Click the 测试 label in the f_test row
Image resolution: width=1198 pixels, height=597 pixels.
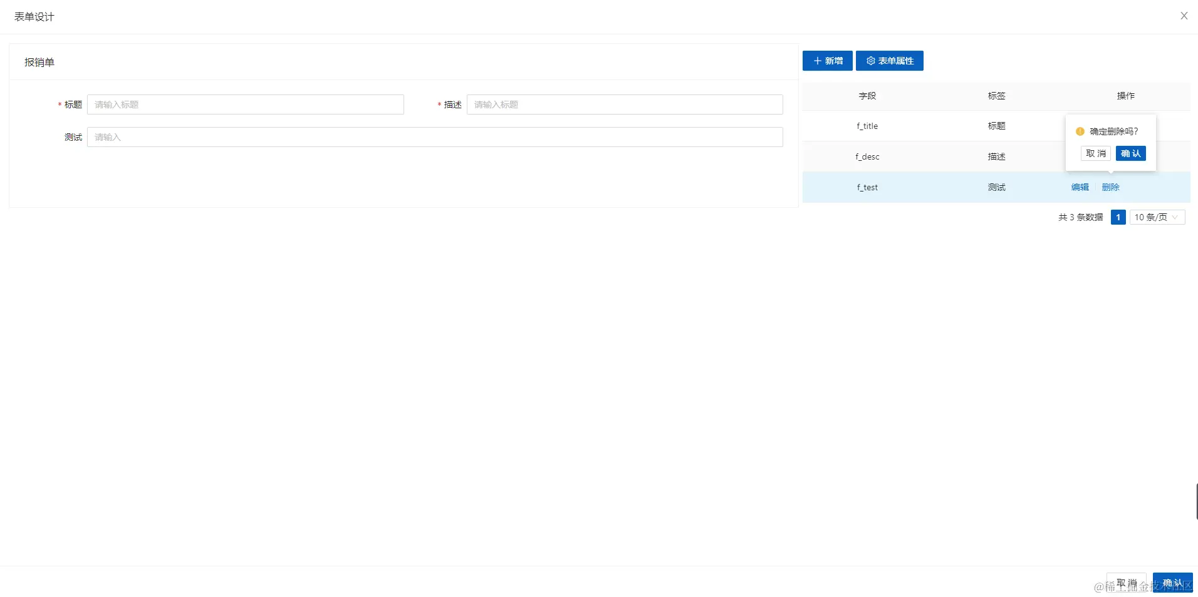[996, 187]
